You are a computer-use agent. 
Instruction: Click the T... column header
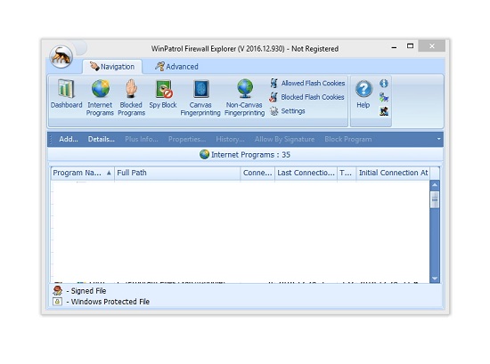pos(347,173)
